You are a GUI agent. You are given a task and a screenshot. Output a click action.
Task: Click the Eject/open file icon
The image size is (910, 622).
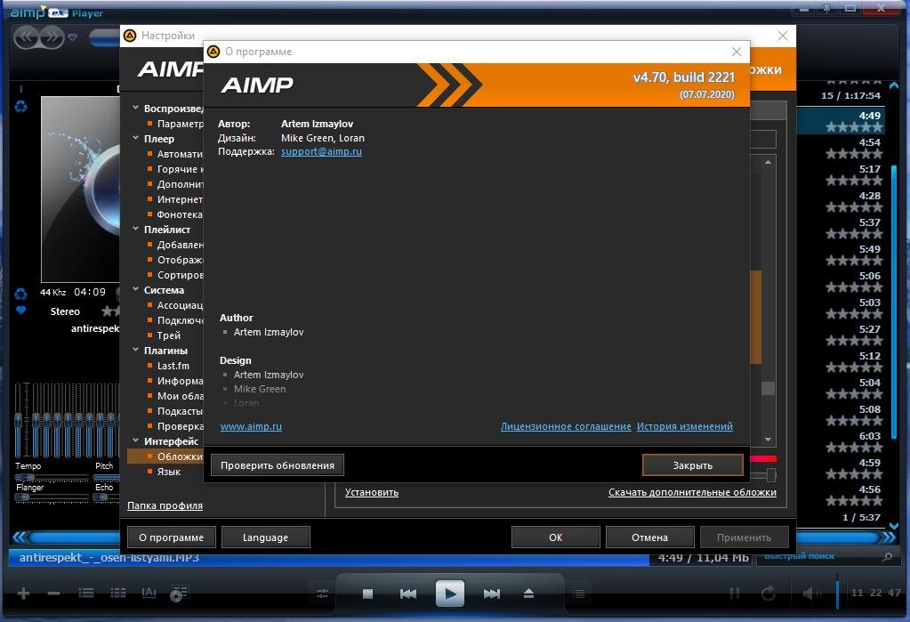(529, 594)
